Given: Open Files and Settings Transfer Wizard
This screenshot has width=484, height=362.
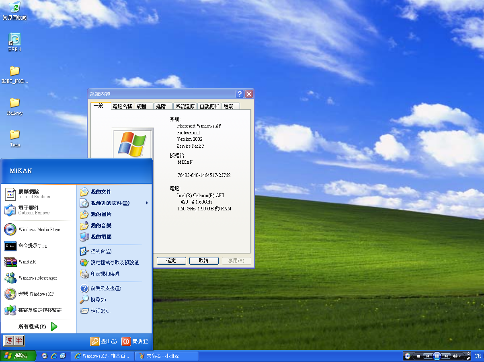Looking at the screenshot, I should pos(38,310).
